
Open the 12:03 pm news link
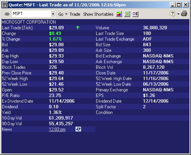(x=57, y=129)
